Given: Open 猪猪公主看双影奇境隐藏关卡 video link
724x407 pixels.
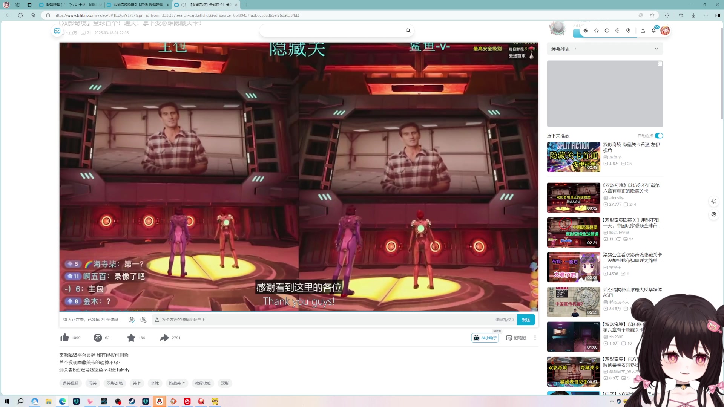Looking at the screenshot, I should pos(632,257).
